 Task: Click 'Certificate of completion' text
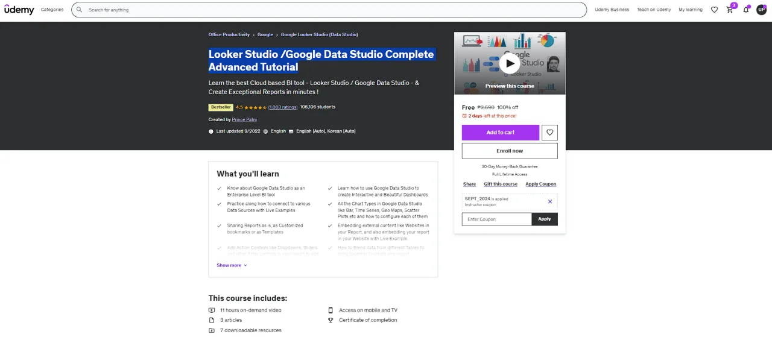click(368, 320)
